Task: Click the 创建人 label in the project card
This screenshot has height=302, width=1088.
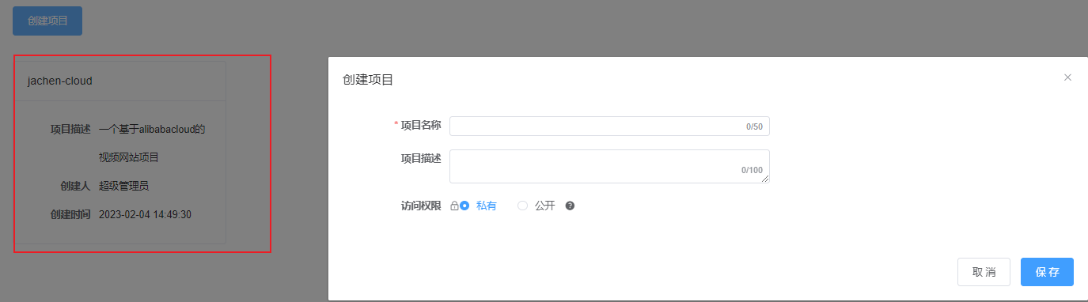Action: point(75,187)
